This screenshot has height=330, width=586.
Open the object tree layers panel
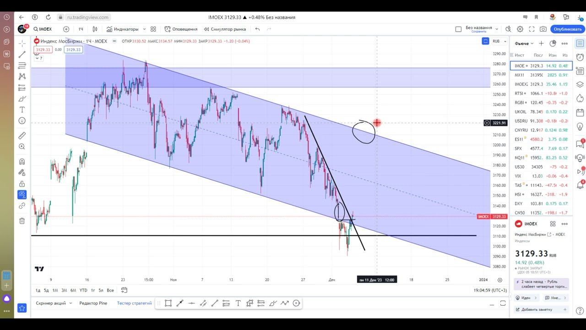[x=580, y=84]
